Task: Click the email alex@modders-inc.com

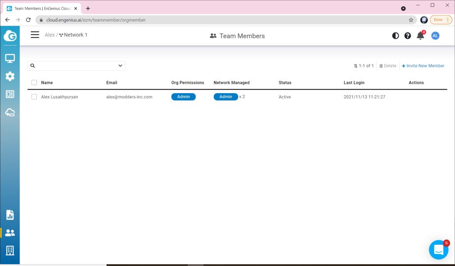Action: [x=129, y=97]
